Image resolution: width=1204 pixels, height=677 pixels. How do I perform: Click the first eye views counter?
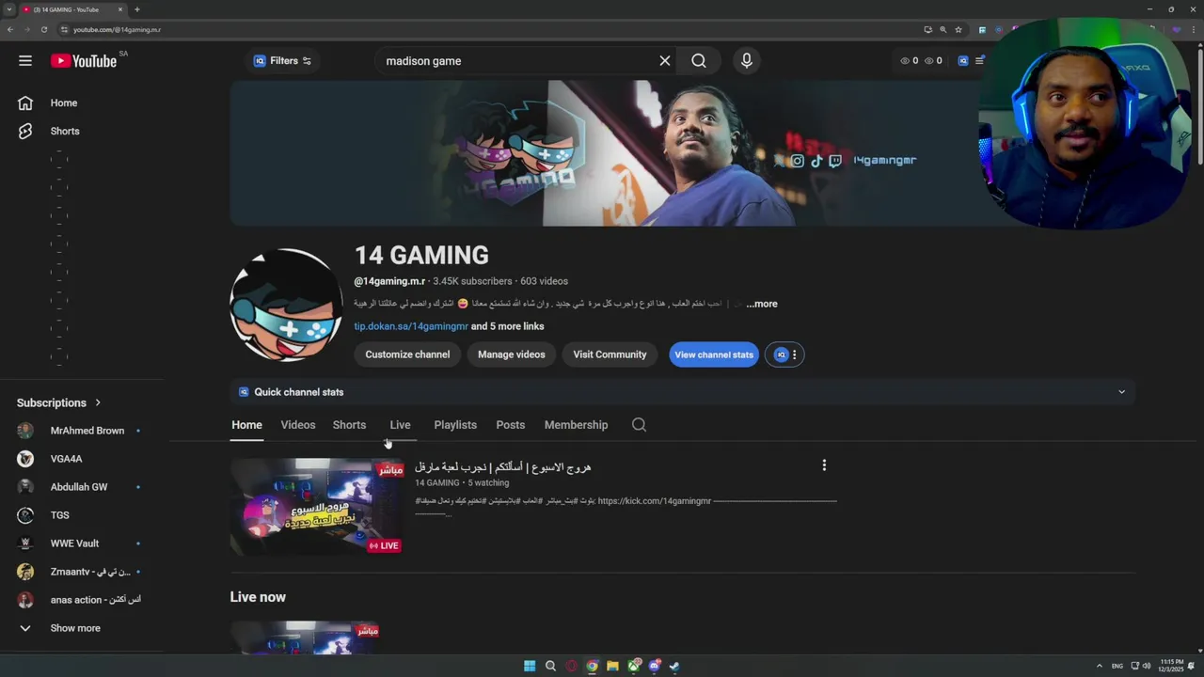909,61
